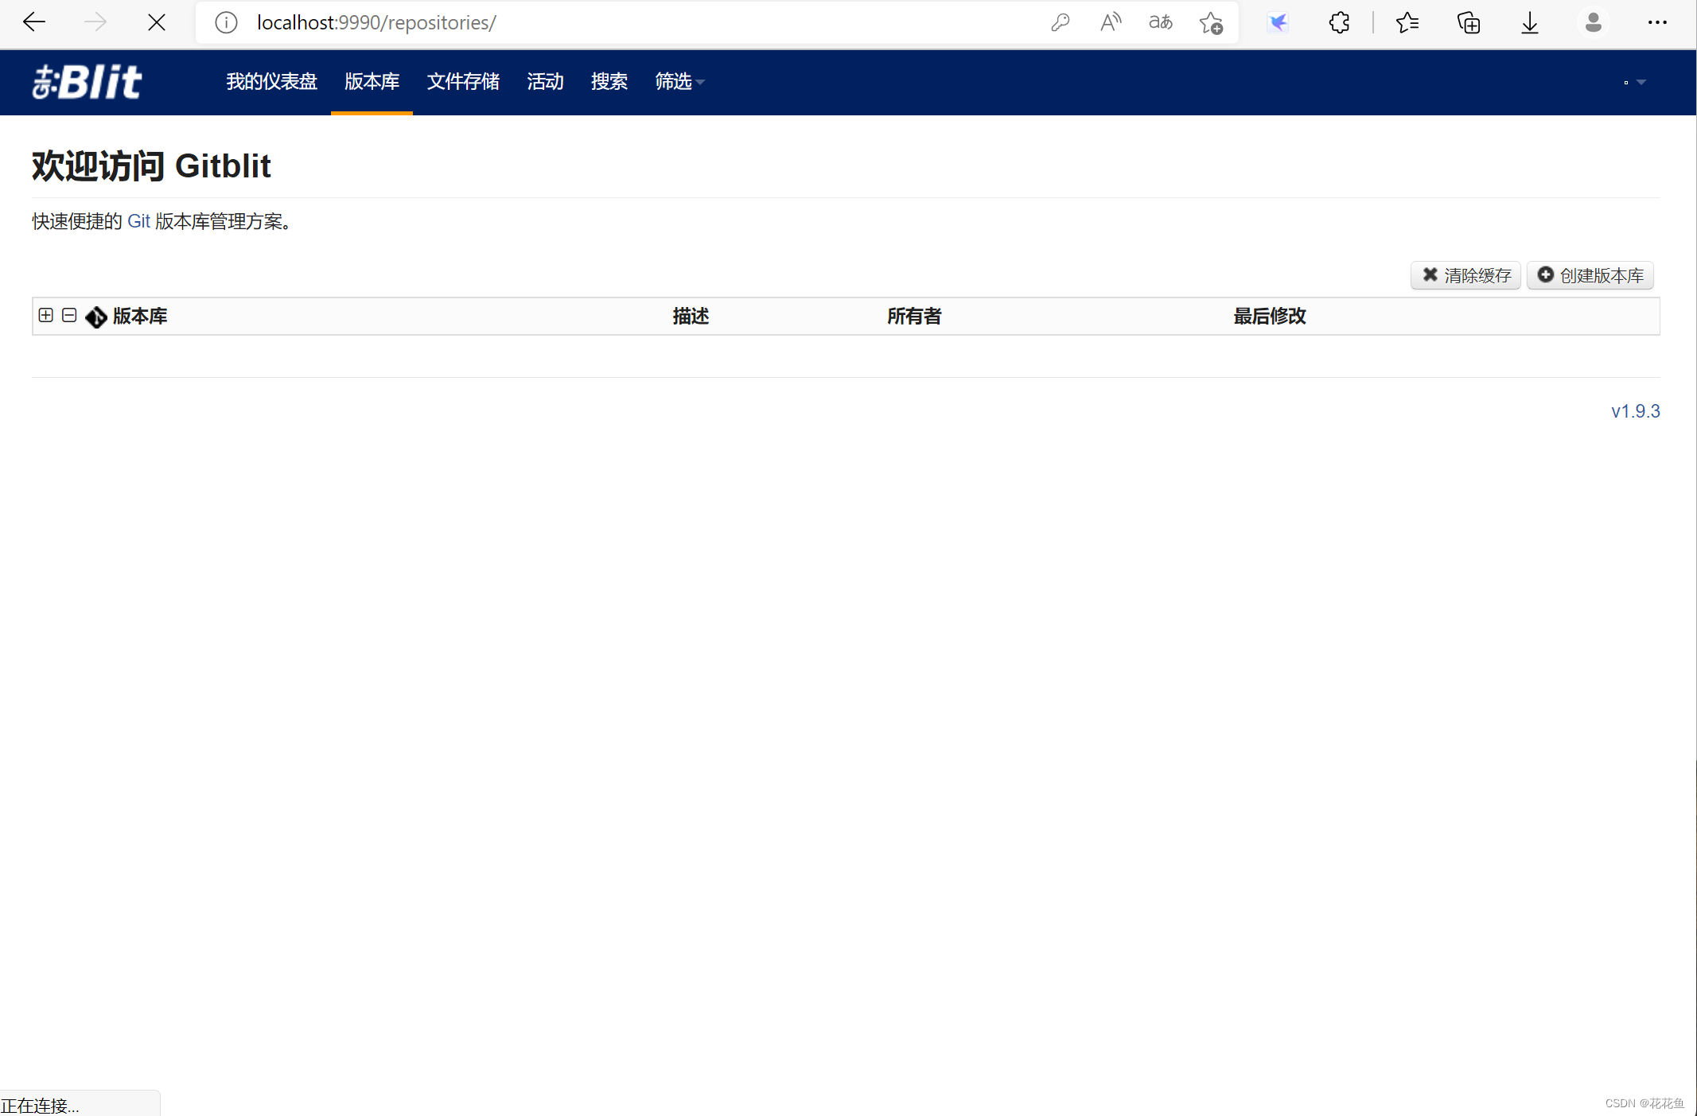The image size is (1697, 1116).
Task: Open browser extensions puzzle icon
Action: (1339, 22)
